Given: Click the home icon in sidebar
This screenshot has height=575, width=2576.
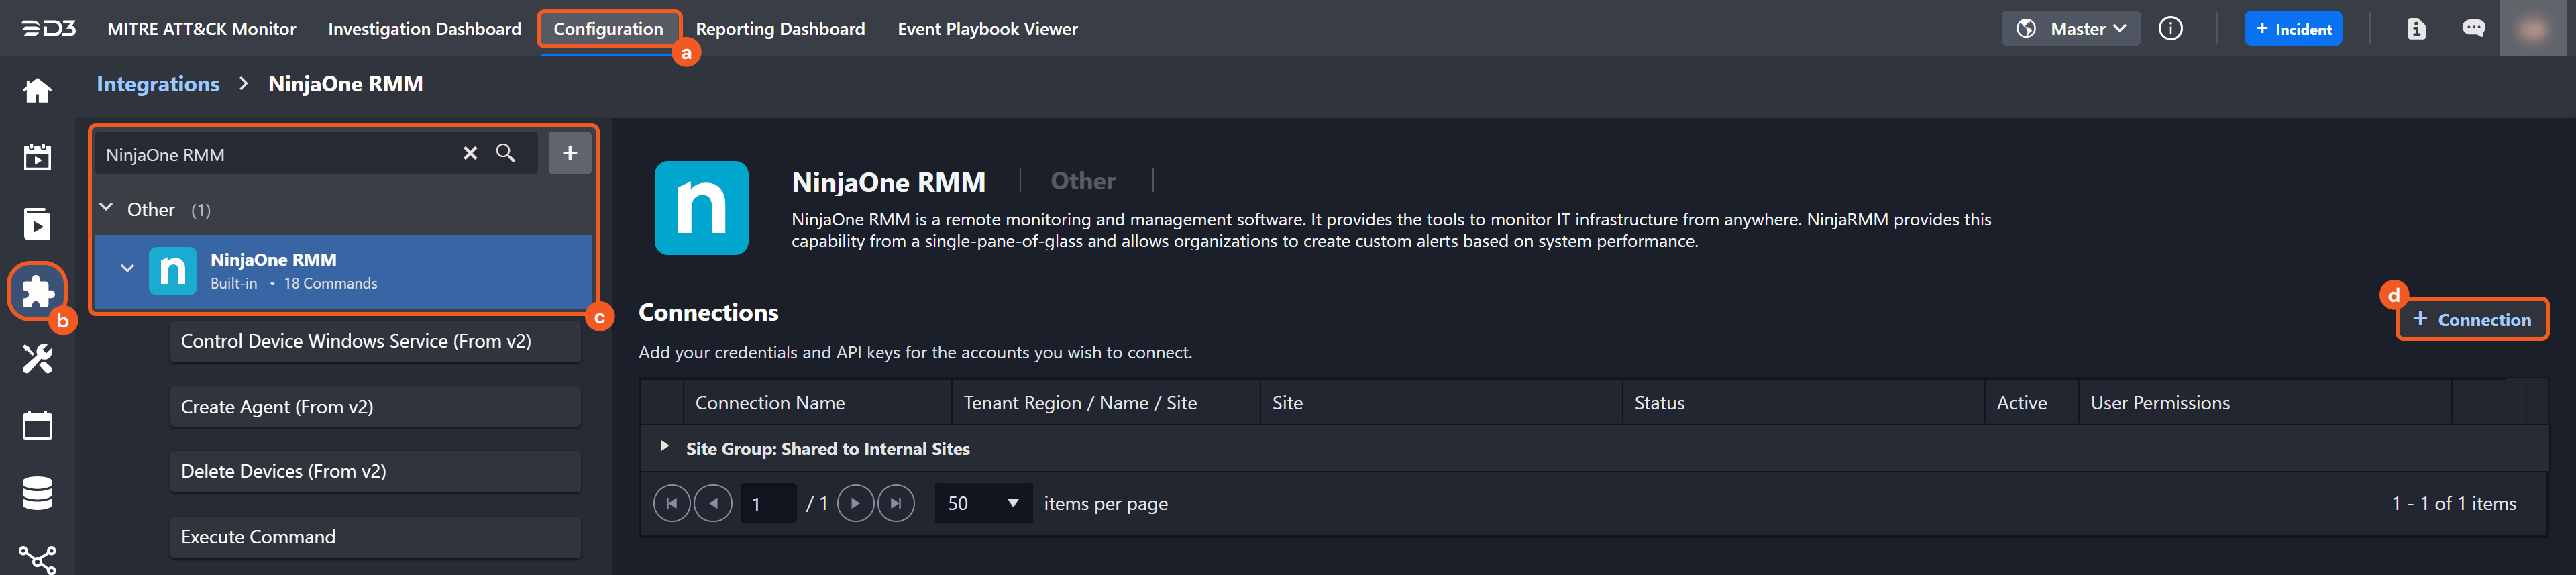Looking at the screenshot, I should (37, 91).
